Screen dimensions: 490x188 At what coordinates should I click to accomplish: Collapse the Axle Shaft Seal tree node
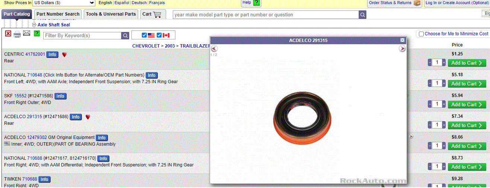click(34, 25)
